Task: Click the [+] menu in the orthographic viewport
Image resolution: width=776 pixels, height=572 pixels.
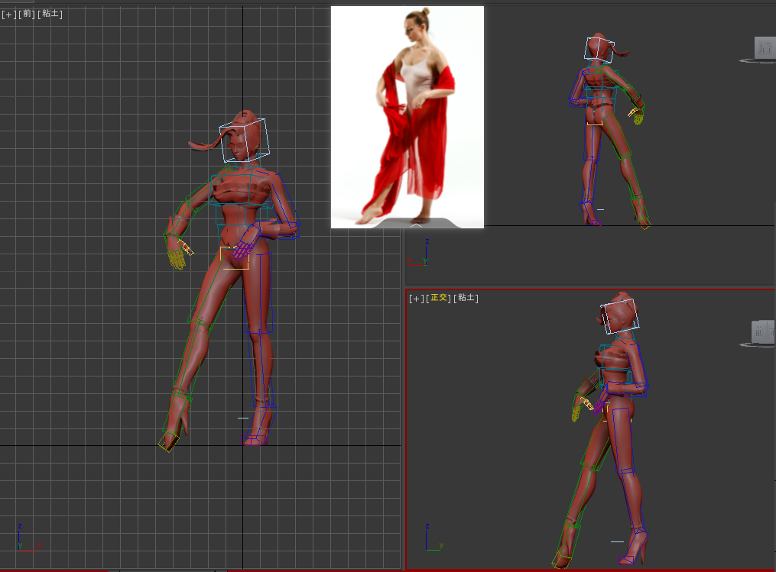Action: pos(416,299)
